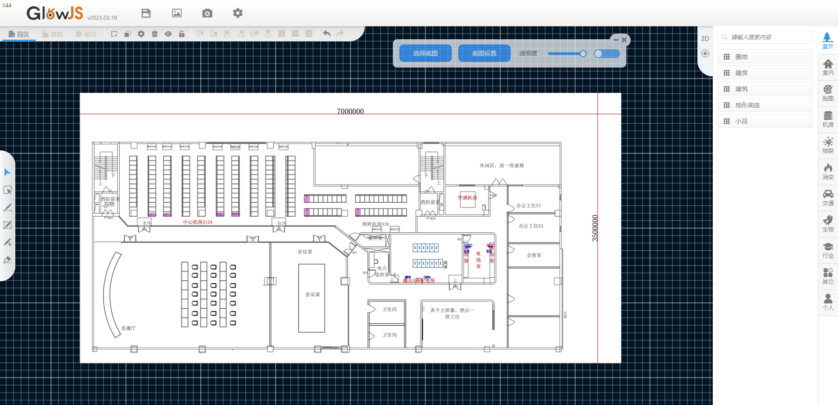Open the 贴图 sidebar category
Viewport: 838px width, 405px height.
pos(828,93)
